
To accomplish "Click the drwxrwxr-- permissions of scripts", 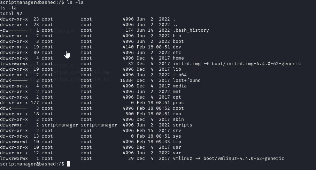I will pyautogui.click(x=14, y=125).
